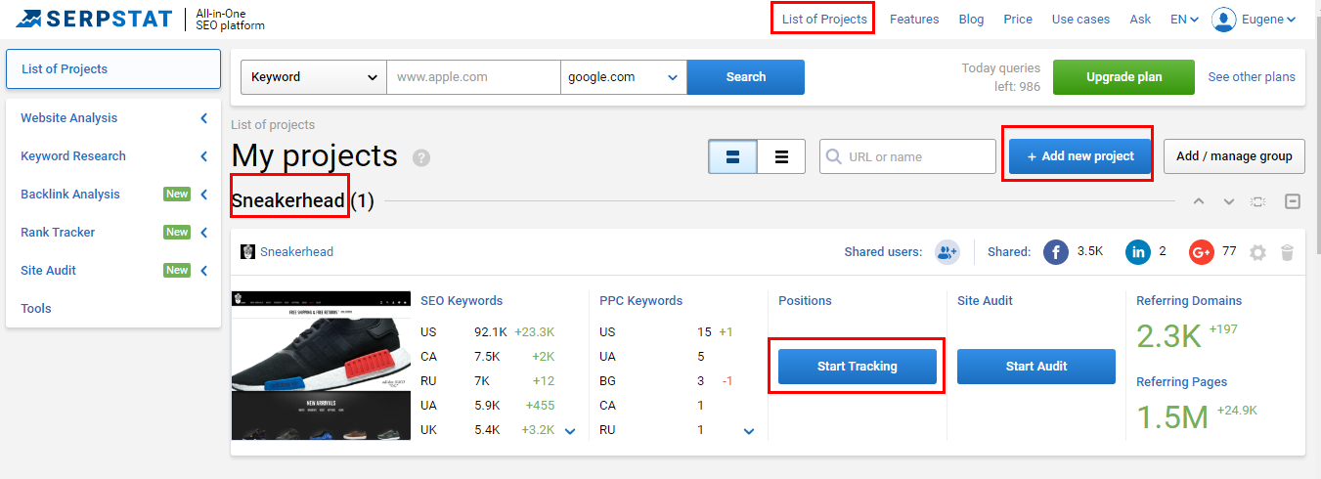Expand the PPC Keywords country list
The width and height of the screenshot is (1321, 479).
point(749,431)
